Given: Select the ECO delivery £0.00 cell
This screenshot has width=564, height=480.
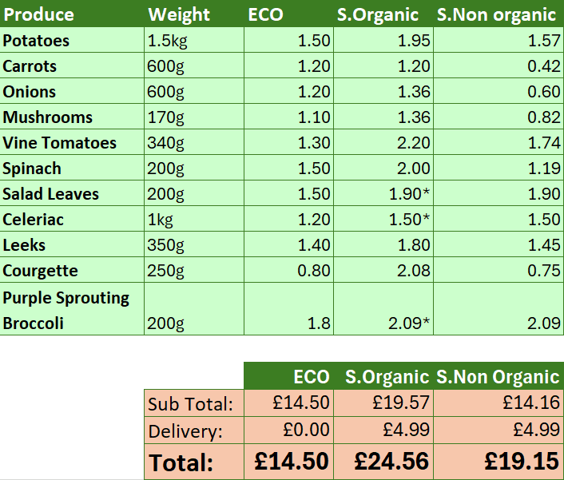Looking at the screenshot, I should coord(289,431).
